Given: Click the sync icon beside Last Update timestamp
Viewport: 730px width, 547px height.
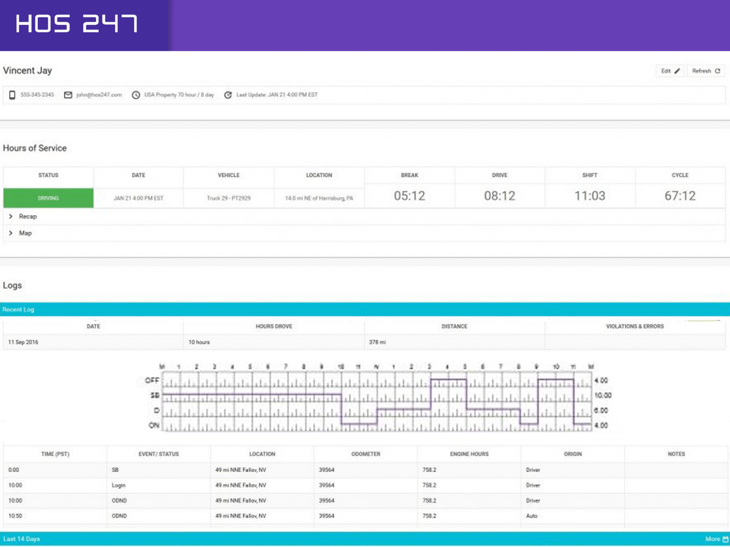Looking at the screenshot, I should pyautogui.click(x=228, y=95).
